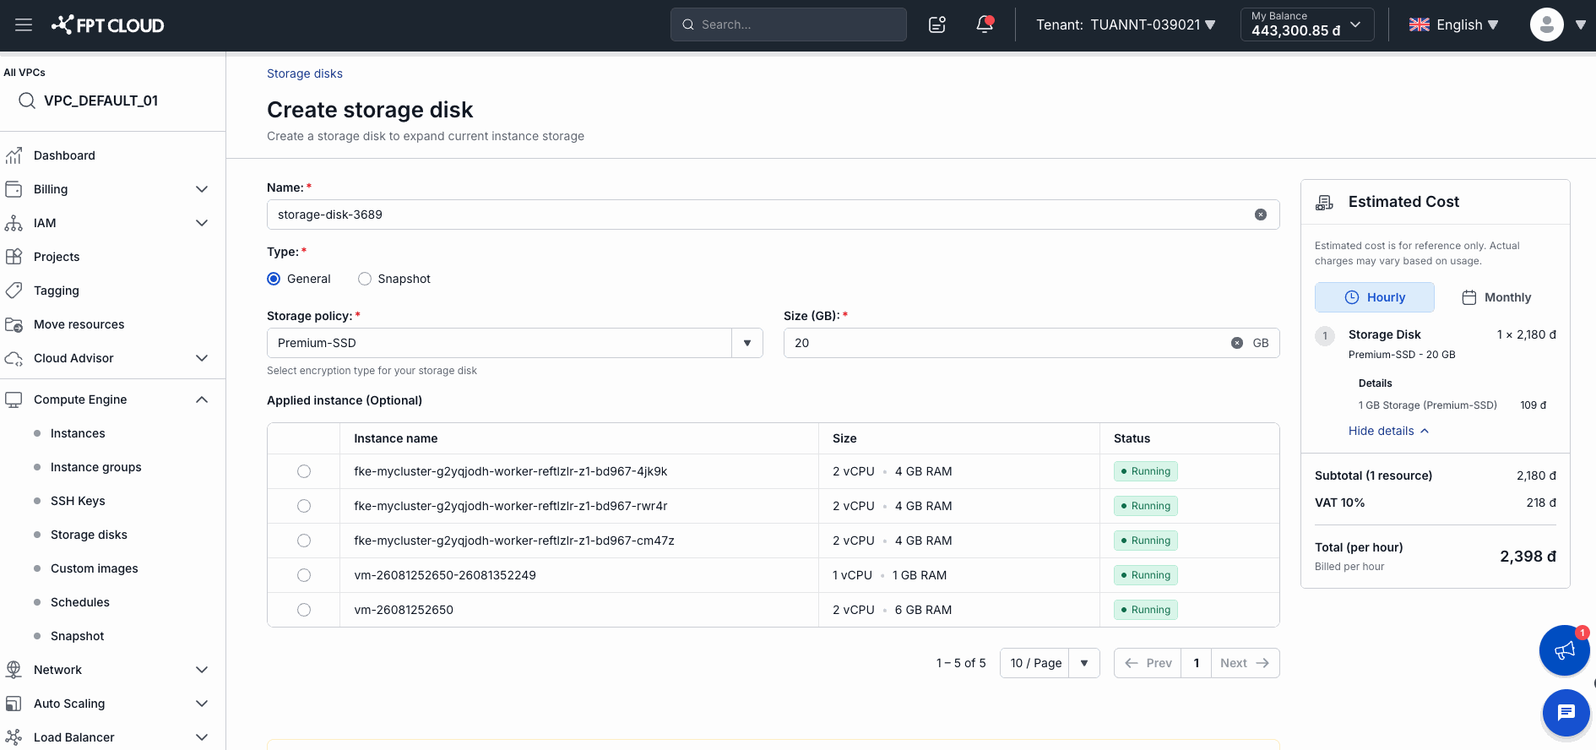Go to the Next page
Image resolution: width=1596 pixels, height=750 pixels.
(x=1245, y=663)
